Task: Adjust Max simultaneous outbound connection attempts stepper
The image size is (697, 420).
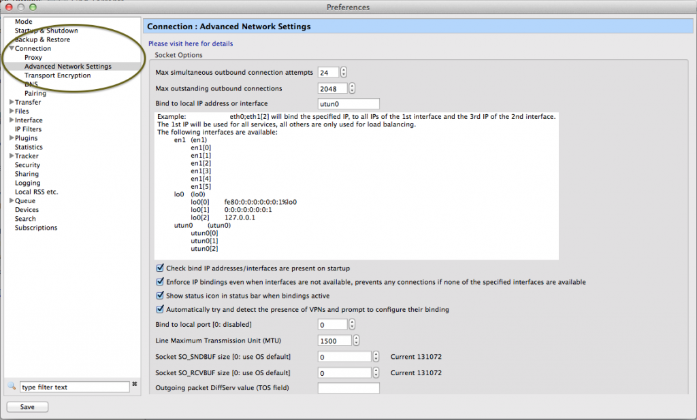Action: click(x=343, y=72)
